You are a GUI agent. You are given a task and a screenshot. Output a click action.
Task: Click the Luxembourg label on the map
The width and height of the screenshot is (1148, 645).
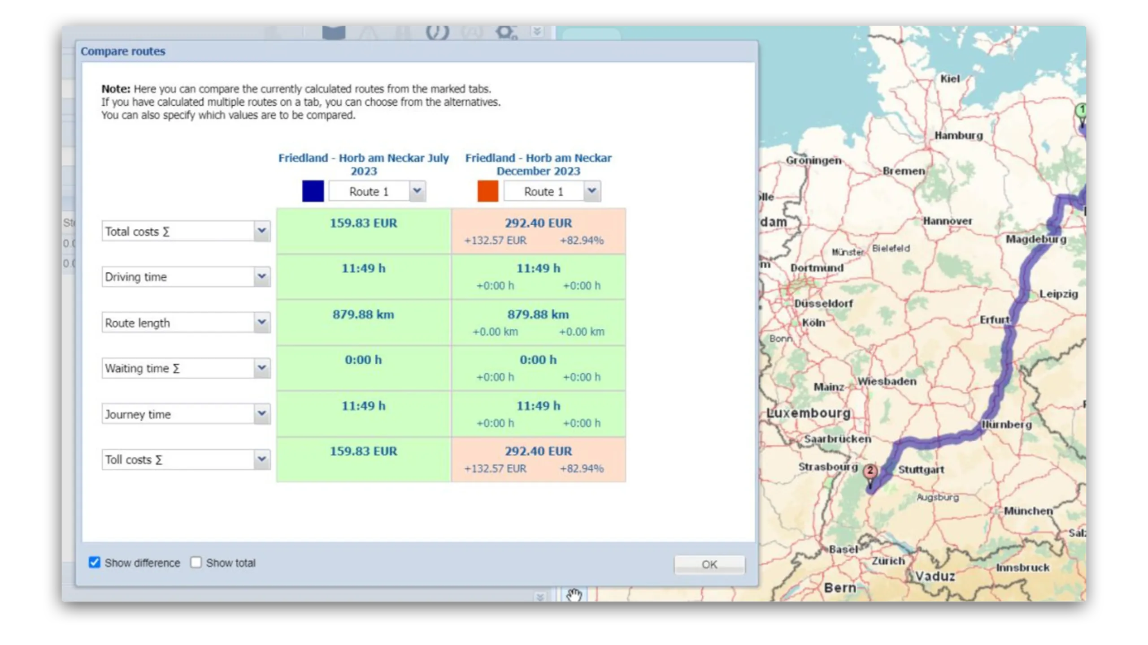pos(809,413)
